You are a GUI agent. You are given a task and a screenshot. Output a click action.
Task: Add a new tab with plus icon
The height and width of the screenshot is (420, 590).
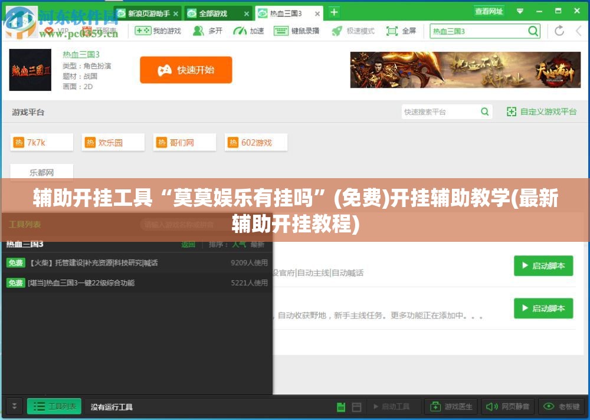(334, 12)
